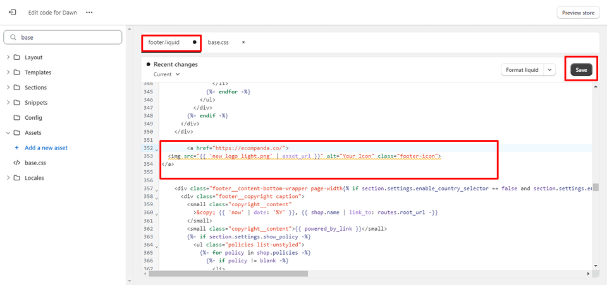Screen dimensions: 607x285
Task: Toggle code fold arrow at line 358
Action: click(x=156, y=198)
